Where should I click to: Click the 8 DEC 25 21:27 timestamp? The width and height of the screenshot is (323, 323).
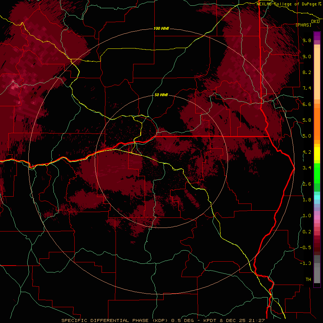(242, 320)
